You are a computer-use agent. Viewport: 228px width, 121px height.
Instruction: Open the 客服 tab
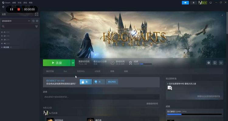pyautogui.click(x=126, y=71)
